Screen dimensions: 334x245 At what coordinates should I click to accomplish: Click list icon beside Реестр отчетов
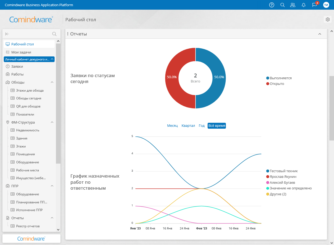click(x=12, y=226)
